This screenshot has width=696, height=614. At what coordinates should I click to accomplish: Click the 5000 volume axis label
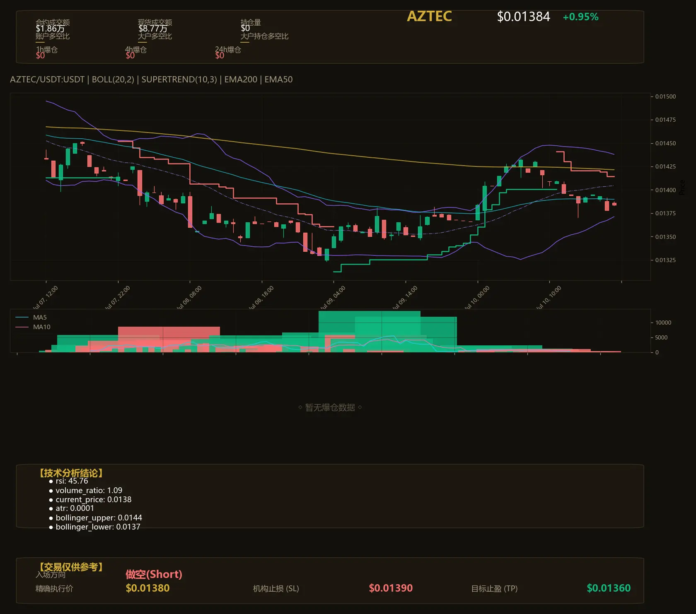pyautogui.click(x=661, y=337)
